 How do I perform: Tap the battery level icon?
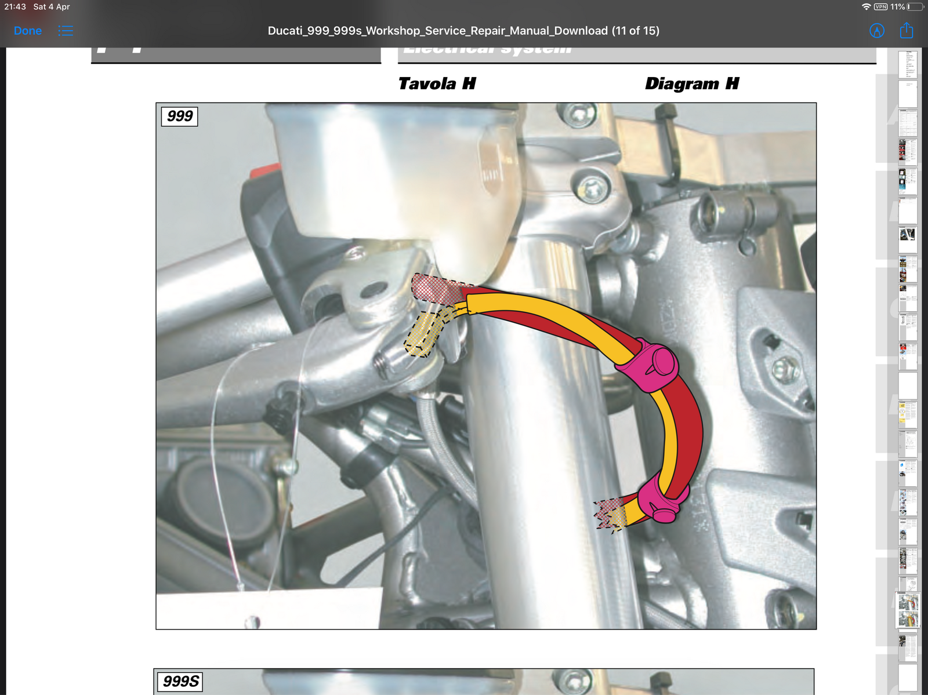coord(915,7)
